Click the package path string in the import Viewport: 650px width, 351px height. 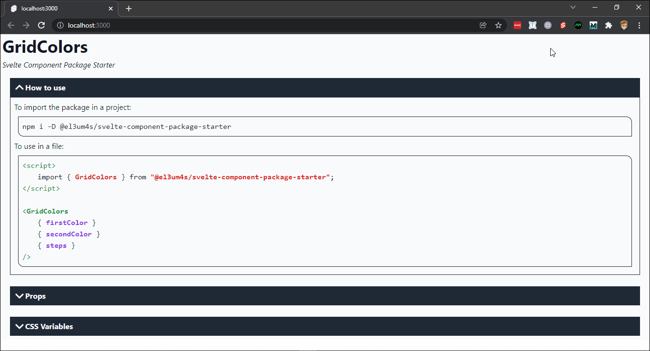tap(240, 177)
